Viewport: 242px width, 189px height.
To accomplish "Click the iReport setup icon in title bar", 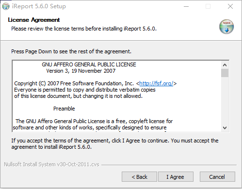I will click(x=6, y=6).
